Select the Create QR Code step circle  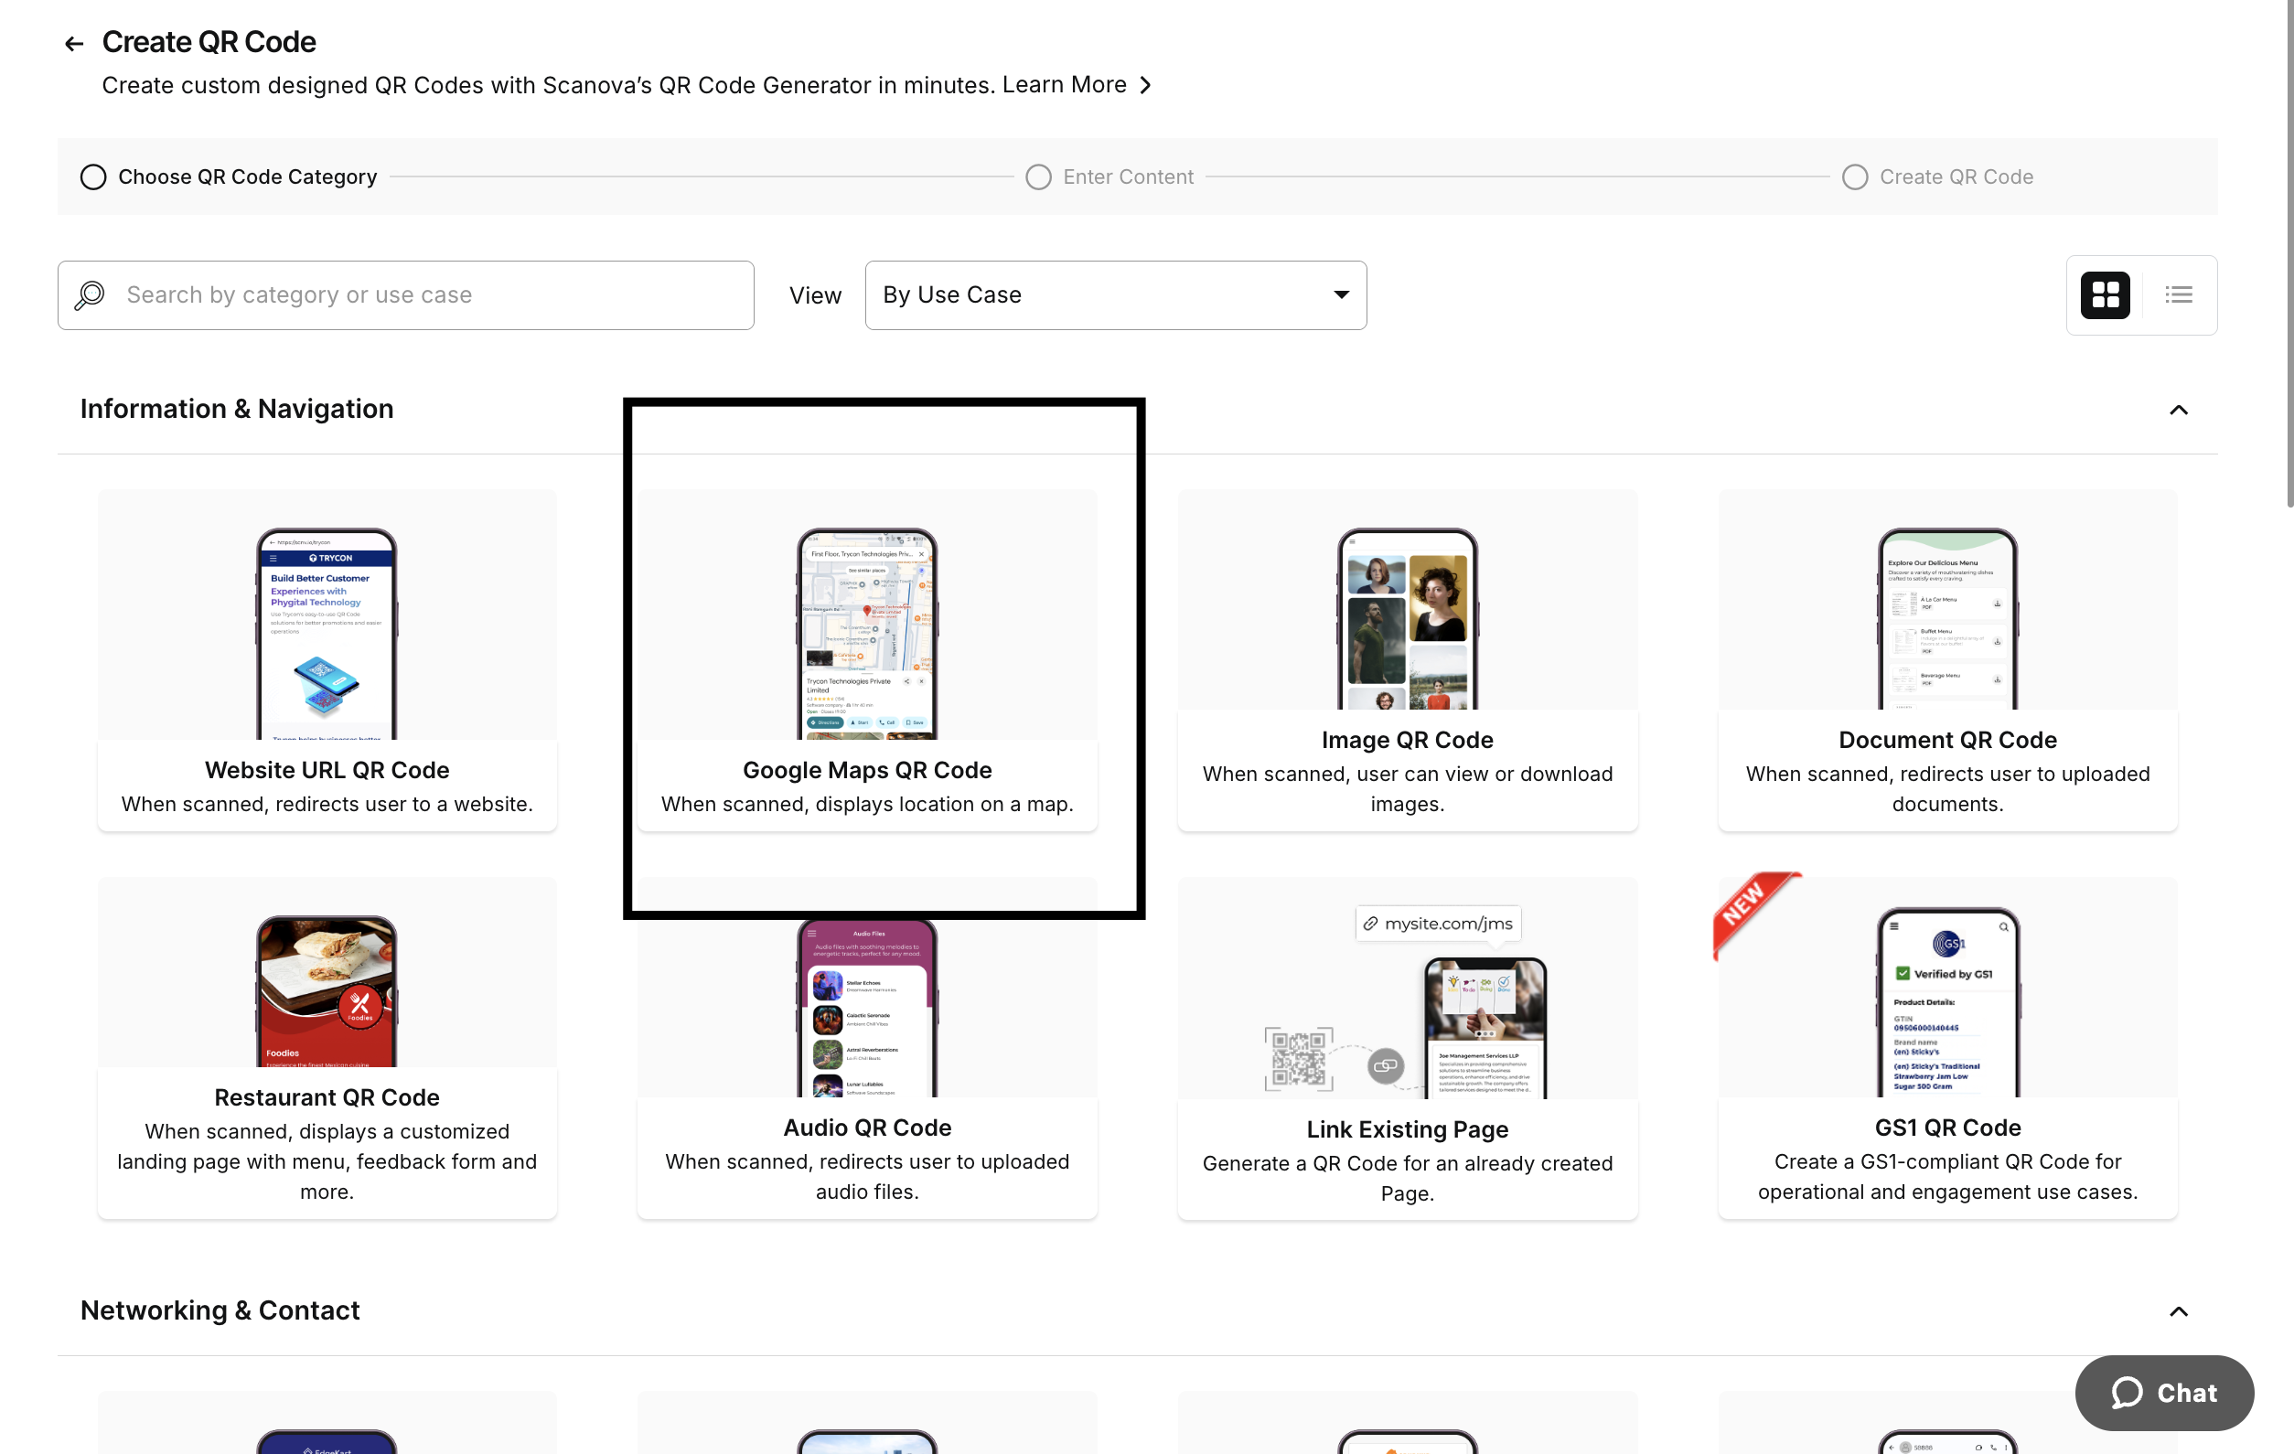tap(1854, 177)
